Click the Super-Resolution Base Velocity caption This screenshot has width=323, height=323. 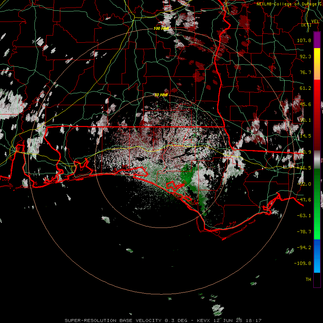point(163,320)
